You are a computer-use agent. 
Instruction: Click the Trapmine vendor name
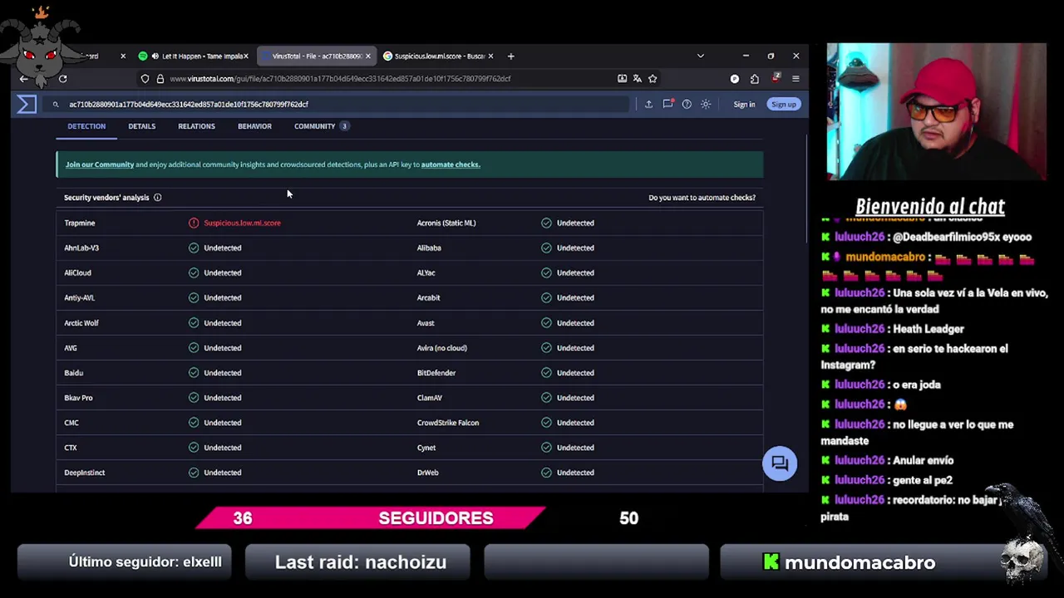coord(80,223)
